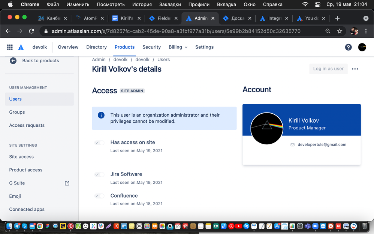The width and height of the screenshot is (374, 234).
Task: Open Access requests in the sidebar
Action: click(x=27, y=125)
